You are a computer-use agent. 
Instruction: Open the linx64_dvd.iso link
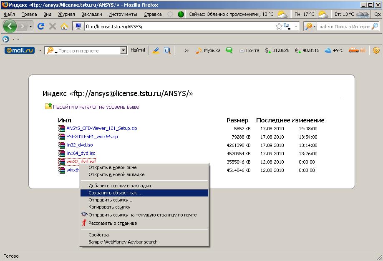coord(81,153)
